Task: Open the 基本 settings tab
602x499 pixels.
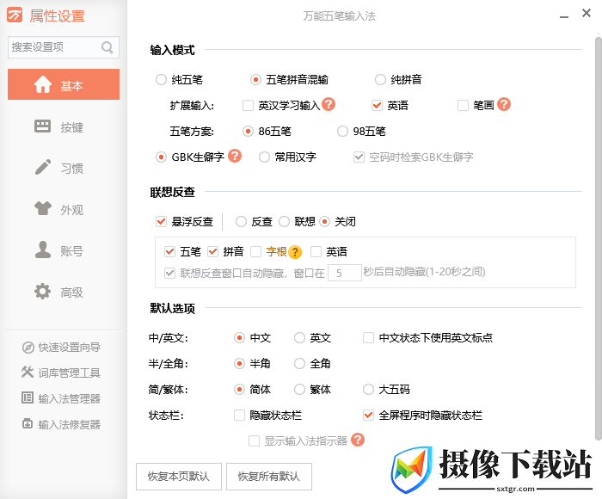Action: [64, 84]
